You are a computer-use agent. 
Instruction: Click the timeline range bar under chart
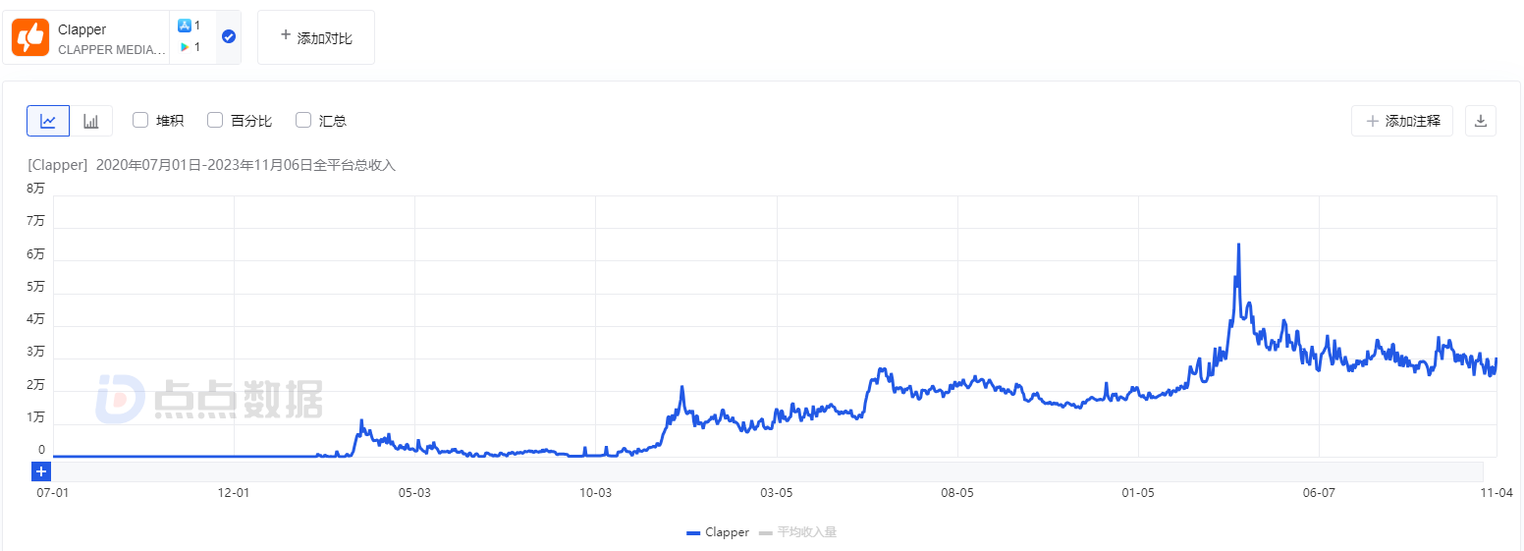pyautogui.click(x=766, y=471)
